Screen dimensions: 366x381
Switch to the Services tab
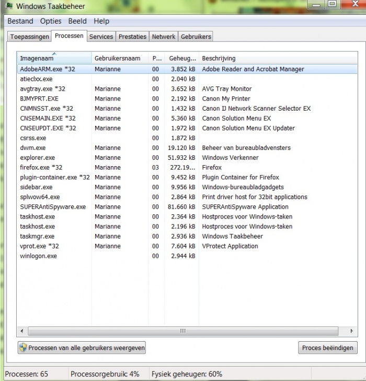tap(101, 37)
